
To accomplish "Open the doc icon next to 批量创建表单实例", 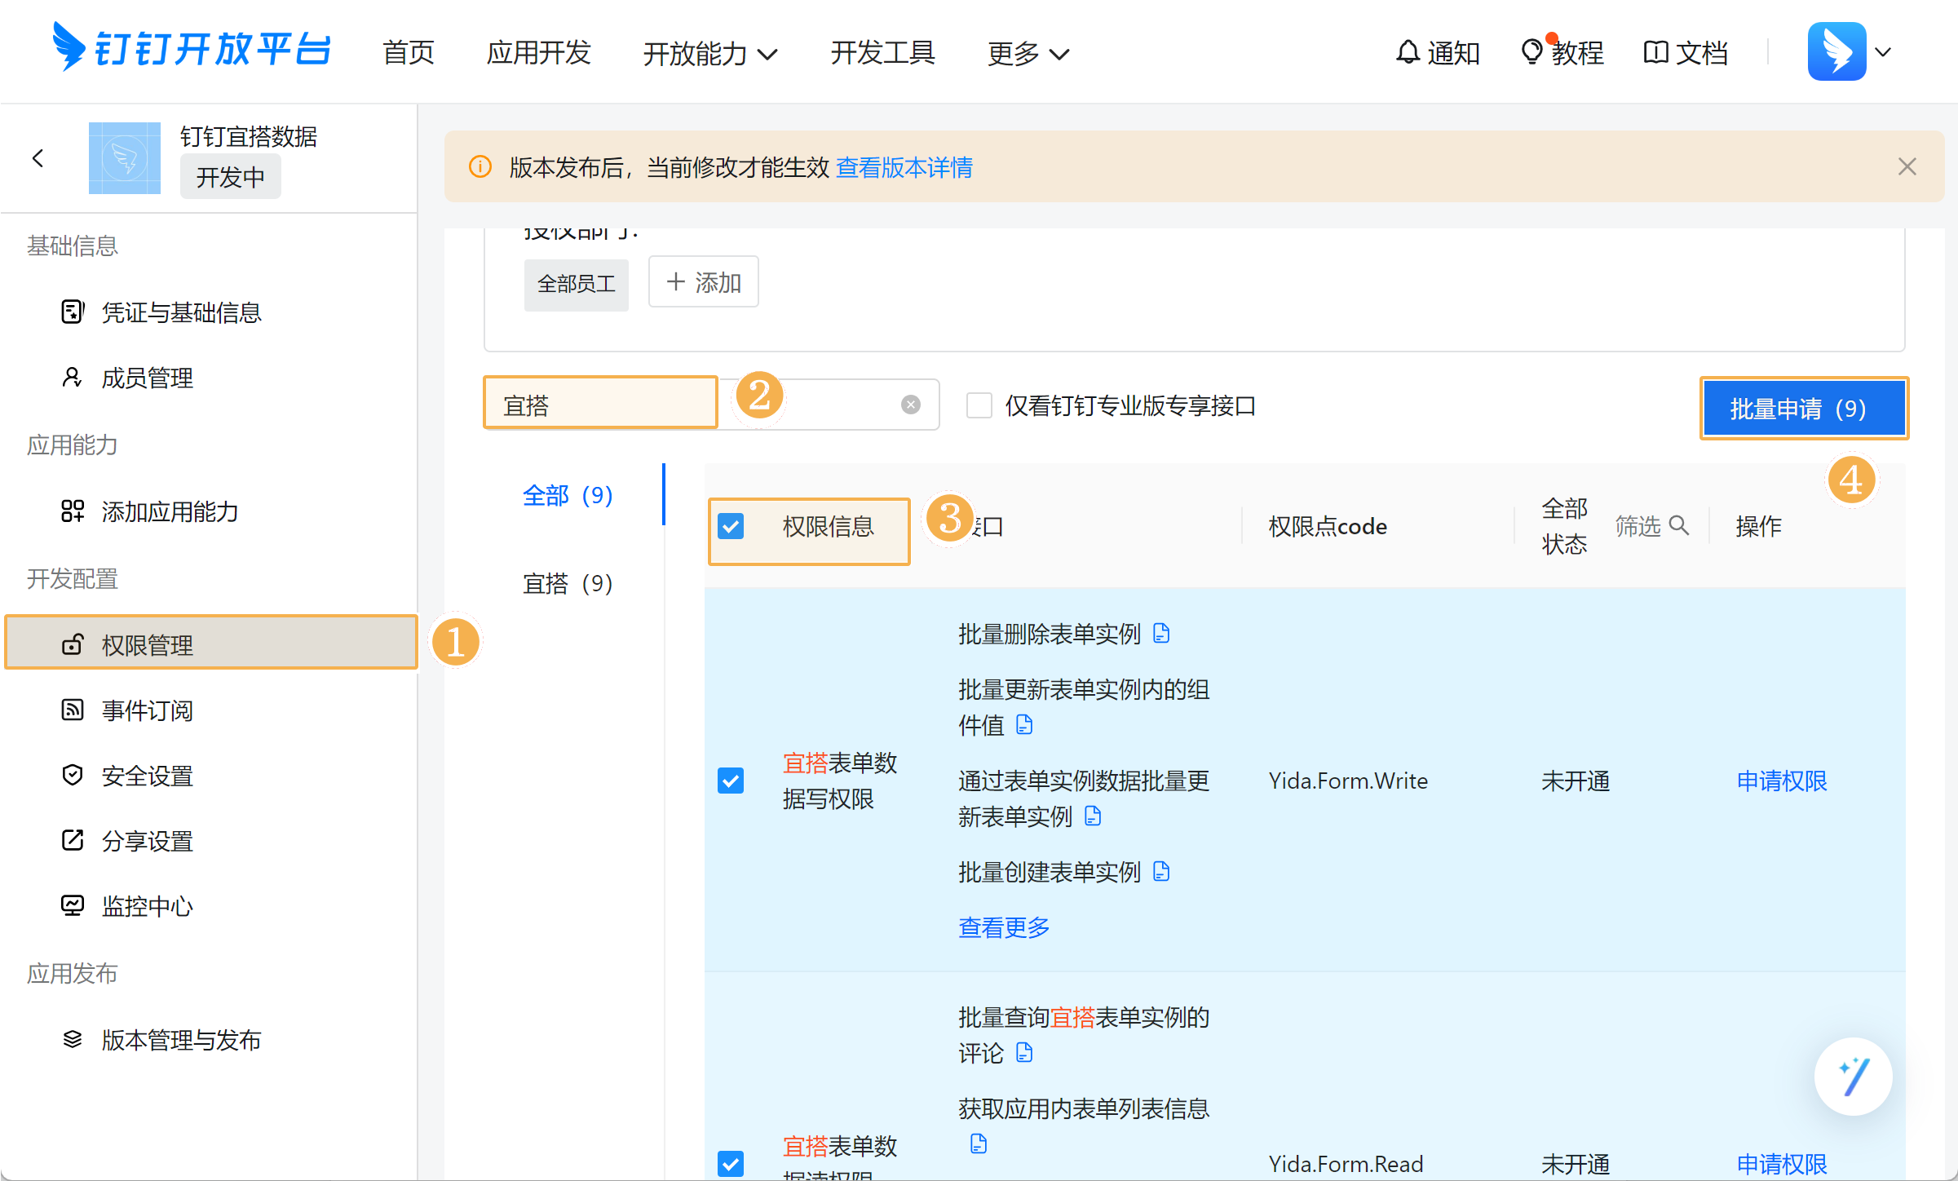I will pyautogui.click(x=1161, y=872).
